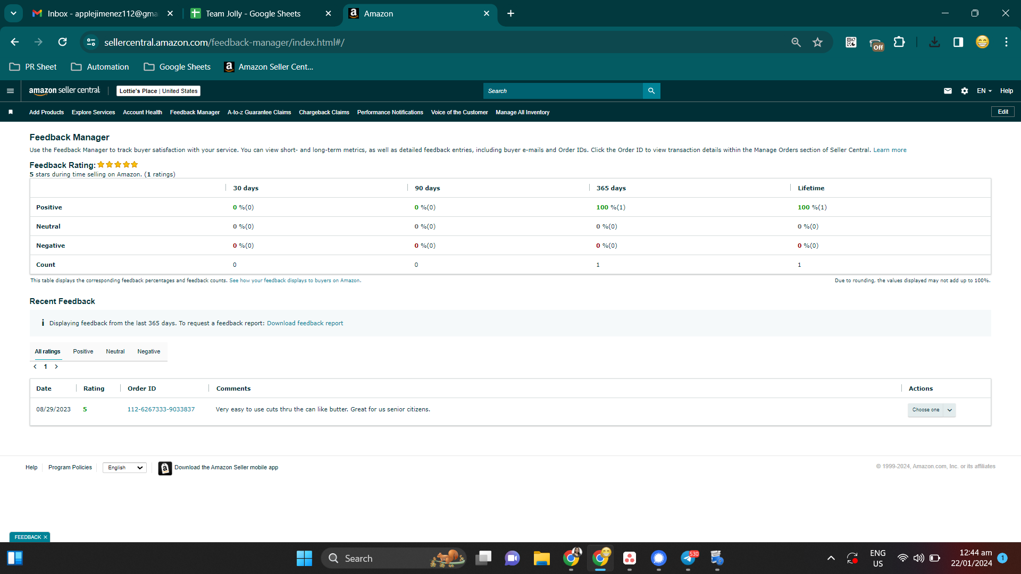Viewport: 1021px width, 574px height.
Task: Click the Download feedback report link
Action: 305,323
